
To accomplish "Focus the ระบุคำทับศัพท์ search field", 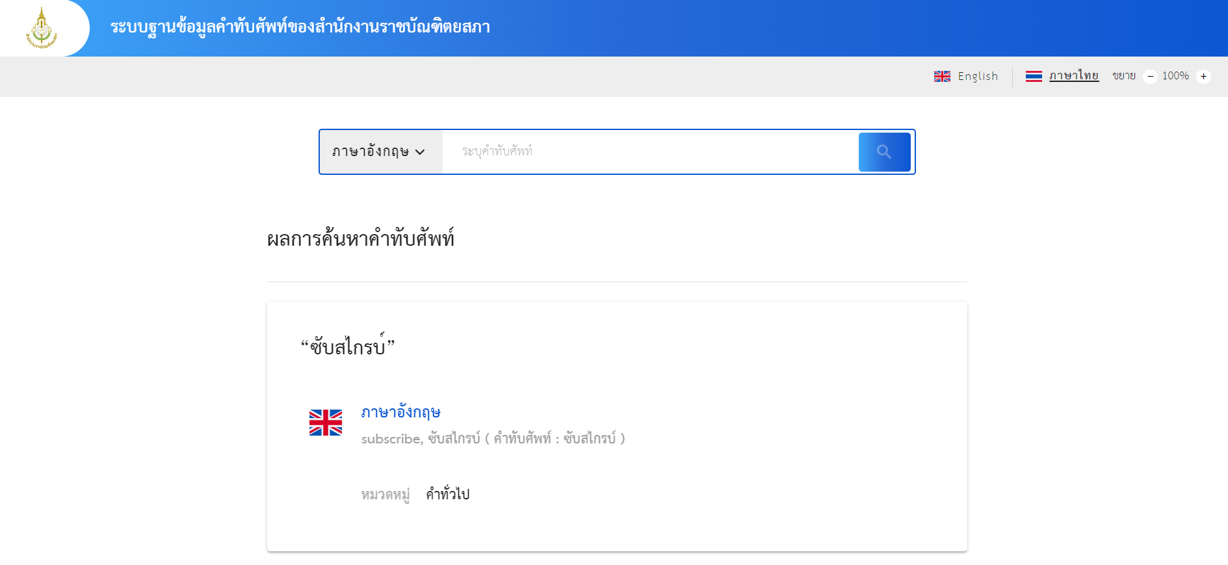I will click(650, 152).
